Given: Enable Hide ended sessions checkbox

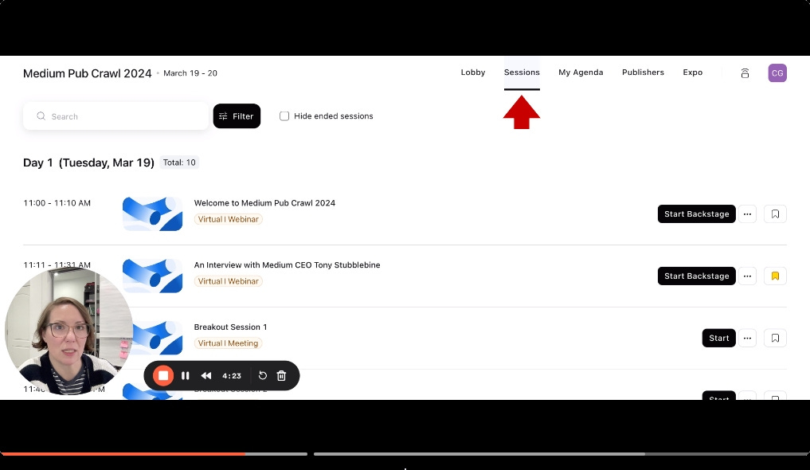Looking at the screenshot, I should coord(284,116).
